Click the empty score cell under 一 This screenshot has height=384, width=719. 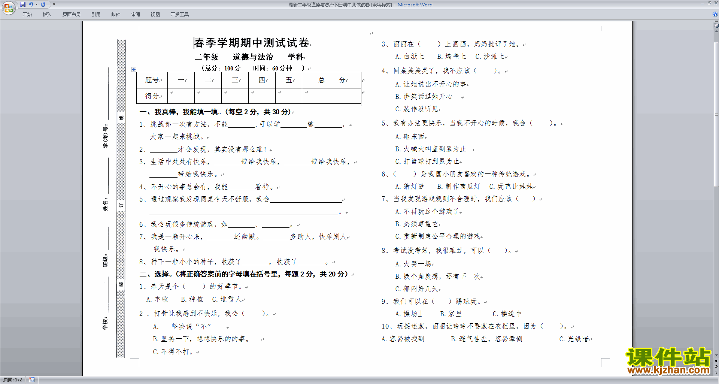tap(181, 96)
